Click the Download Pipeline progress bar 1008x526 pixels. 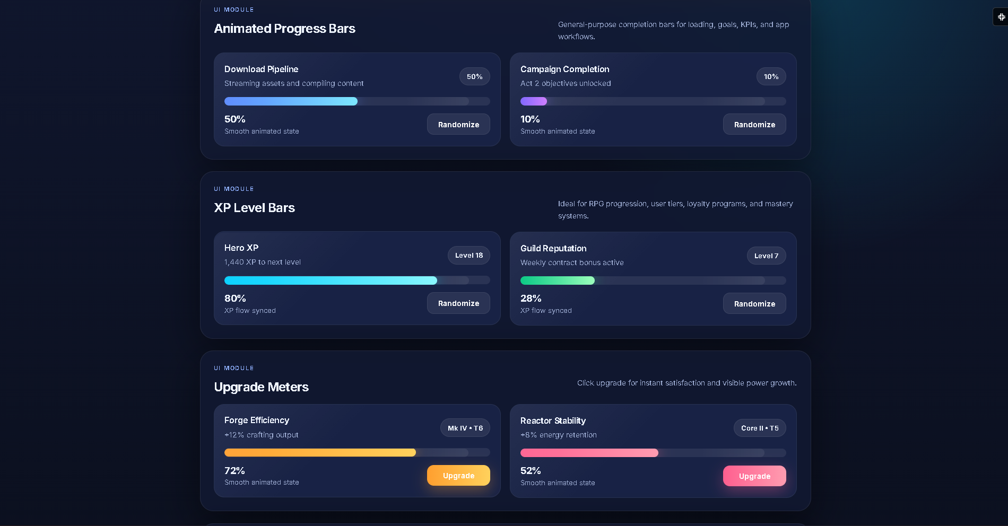[357, 101]
